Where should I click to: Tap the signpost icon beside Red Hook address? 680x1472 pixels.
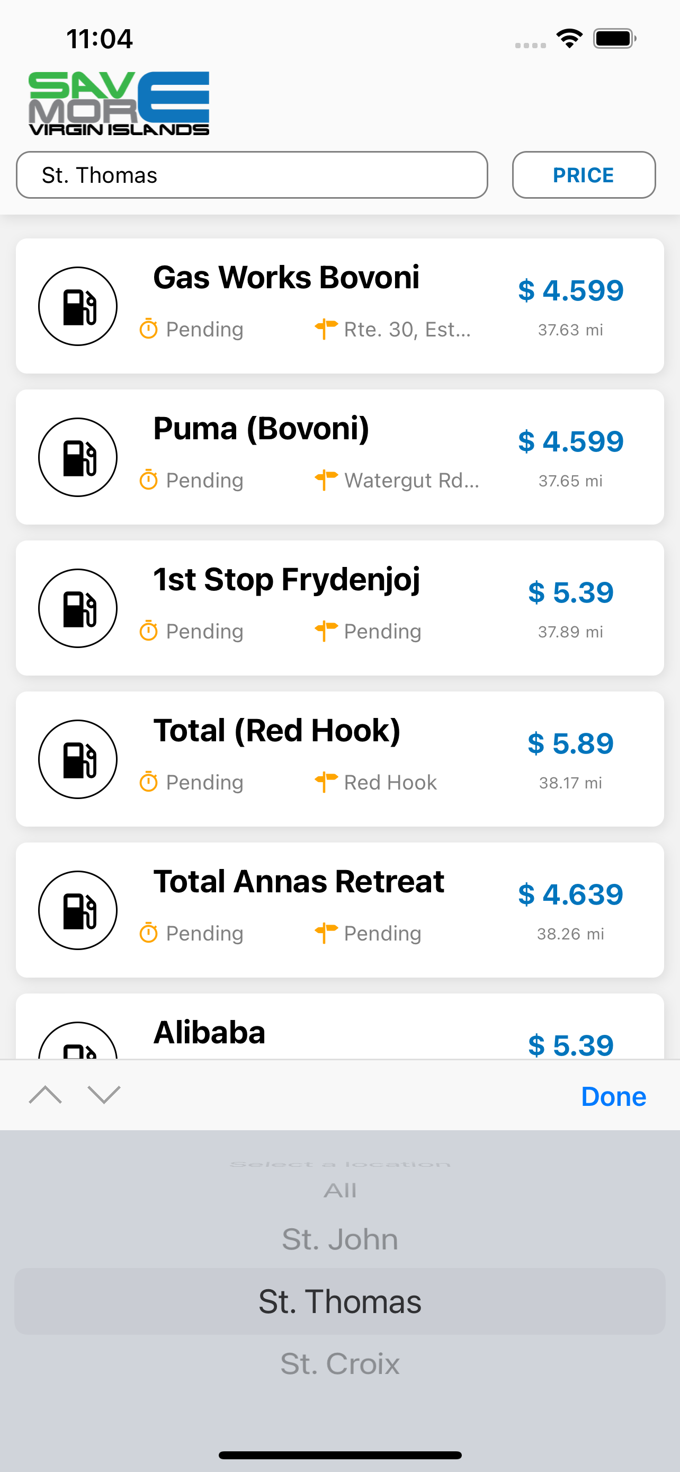tap(326, 782)
